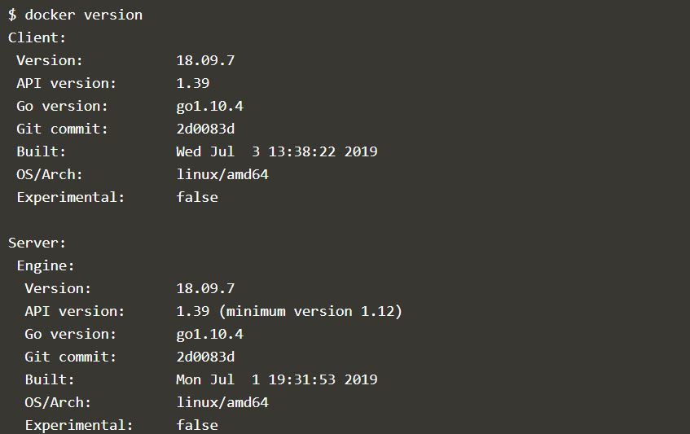Click the Client: section header
Viewport: 690px width, 434px height.
coord(37,37)
